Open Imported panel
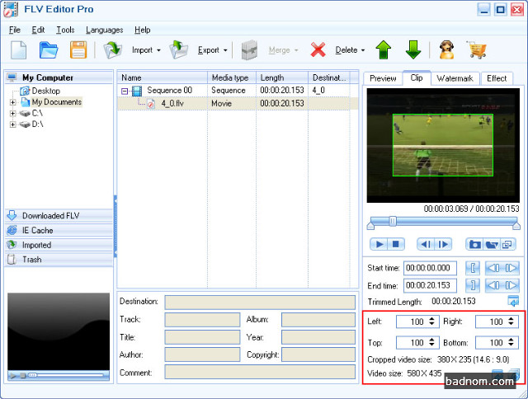This screenshot has height=399, width=528. click(x=59, y=245)
